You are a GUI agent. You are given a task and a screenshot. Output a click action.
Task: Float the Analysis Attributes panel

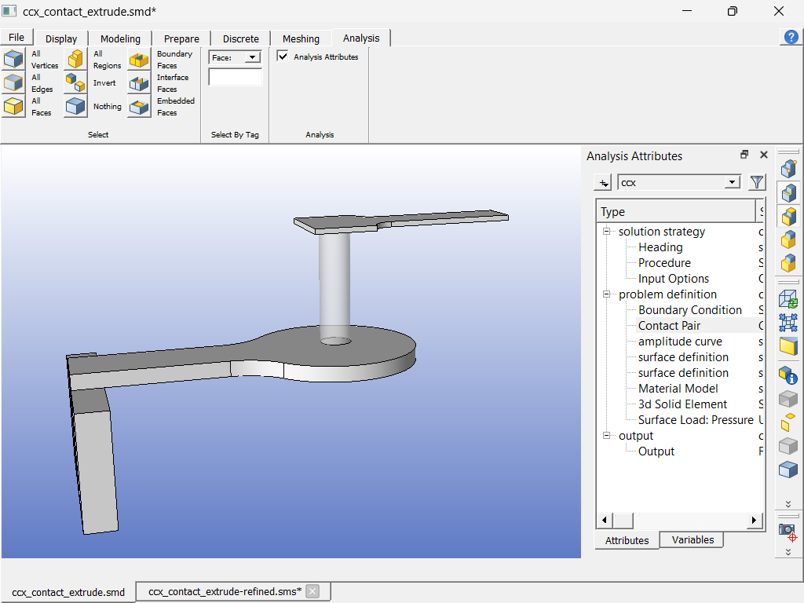(744, 155)
